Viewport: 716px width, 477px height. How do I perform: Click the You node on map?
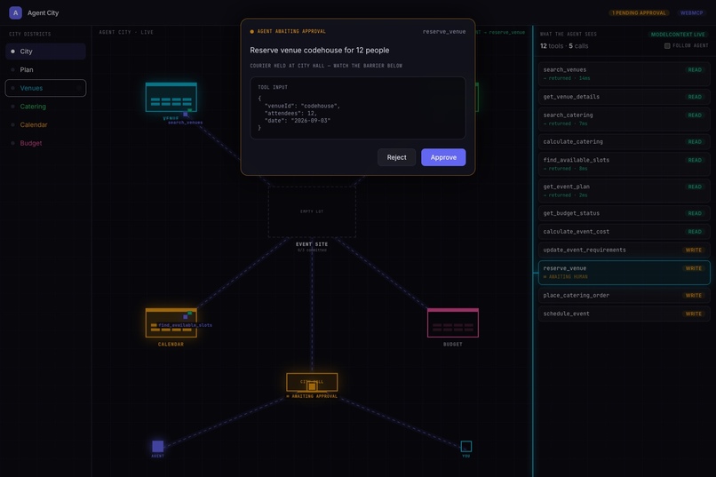click(x=465, y=446)
